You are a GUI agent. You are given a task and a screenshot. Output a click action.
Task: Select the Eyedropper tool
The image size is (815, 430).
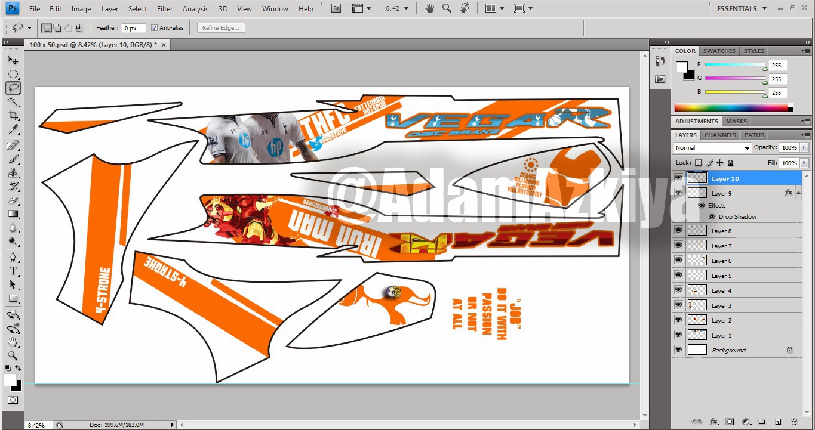click(13, 129)
